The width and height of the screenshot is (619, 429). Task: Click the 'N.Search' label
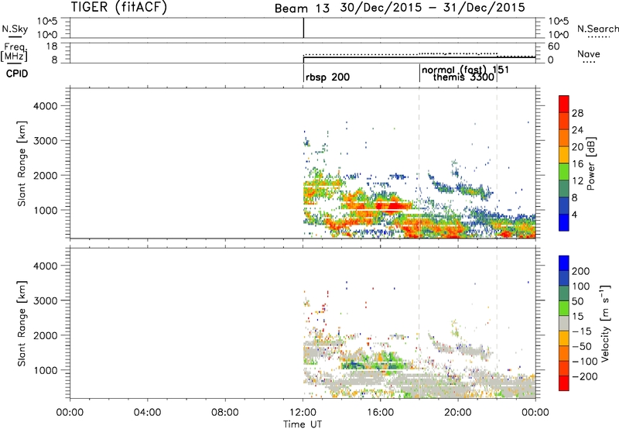click(598, 29)
